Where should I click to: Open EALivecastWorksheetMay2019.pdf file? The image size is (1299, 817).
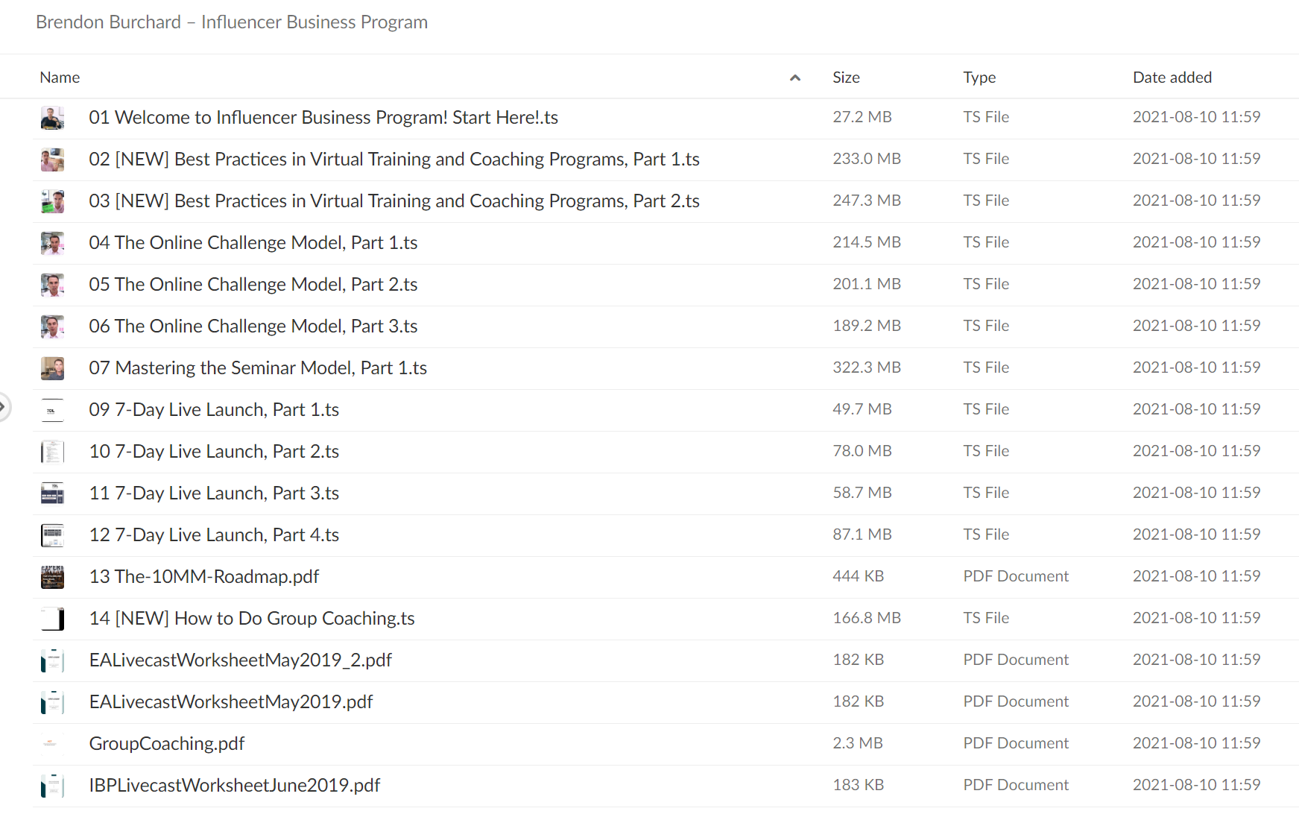point(231,702)
